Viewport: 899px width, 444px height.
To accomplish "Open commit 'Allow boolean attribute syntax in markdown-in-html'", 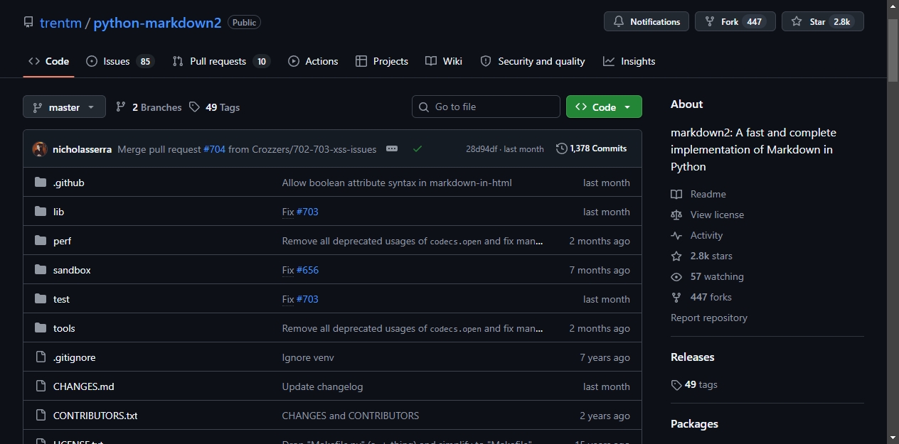I will 397,183.
